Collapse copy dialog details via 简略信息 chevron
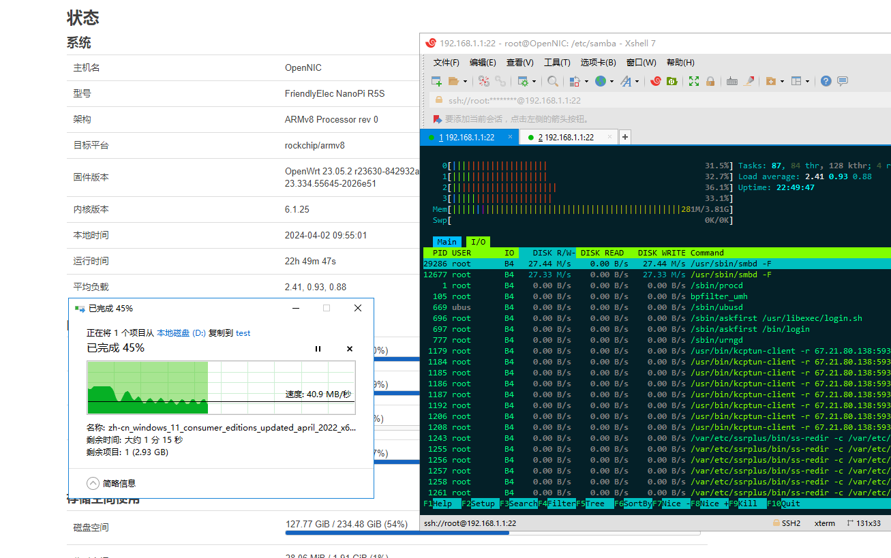Viewport: 891px width, 558px height. click(x=93, y=483)
